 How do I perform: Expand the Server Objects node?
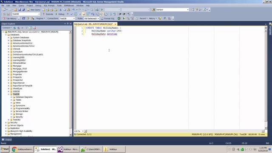[x=6, y=125]
